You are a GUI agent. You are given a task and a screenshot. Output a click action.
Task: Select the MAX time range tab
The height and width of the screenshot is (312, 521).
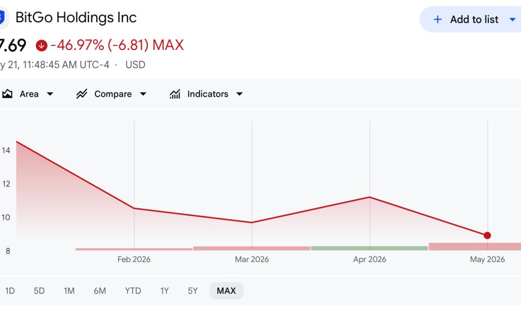226,291
